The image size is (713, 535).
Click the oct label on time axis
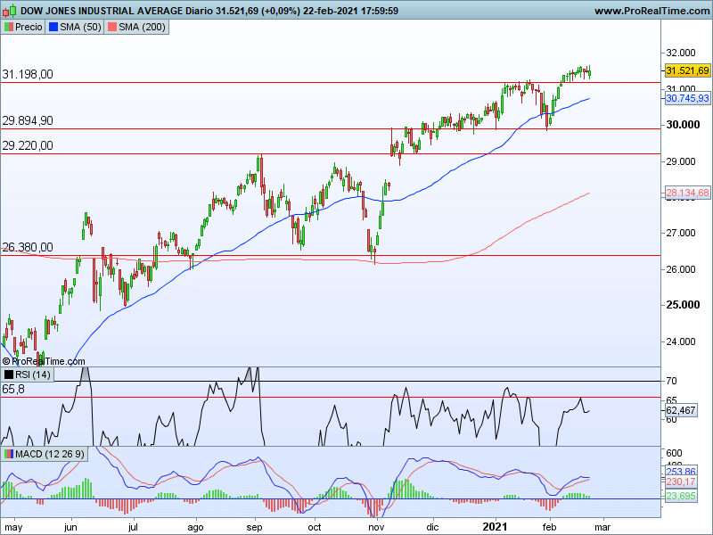pyautogui.click(x=315, y=528)
